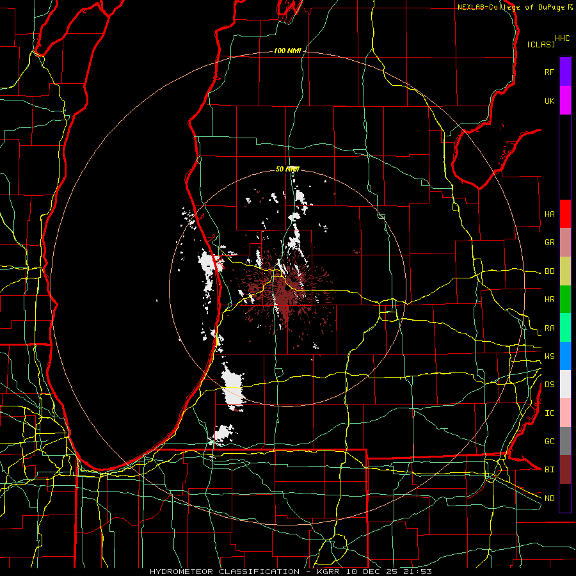
Task: Pick the yellow BD legend swatch
Action: pos(565,271)
